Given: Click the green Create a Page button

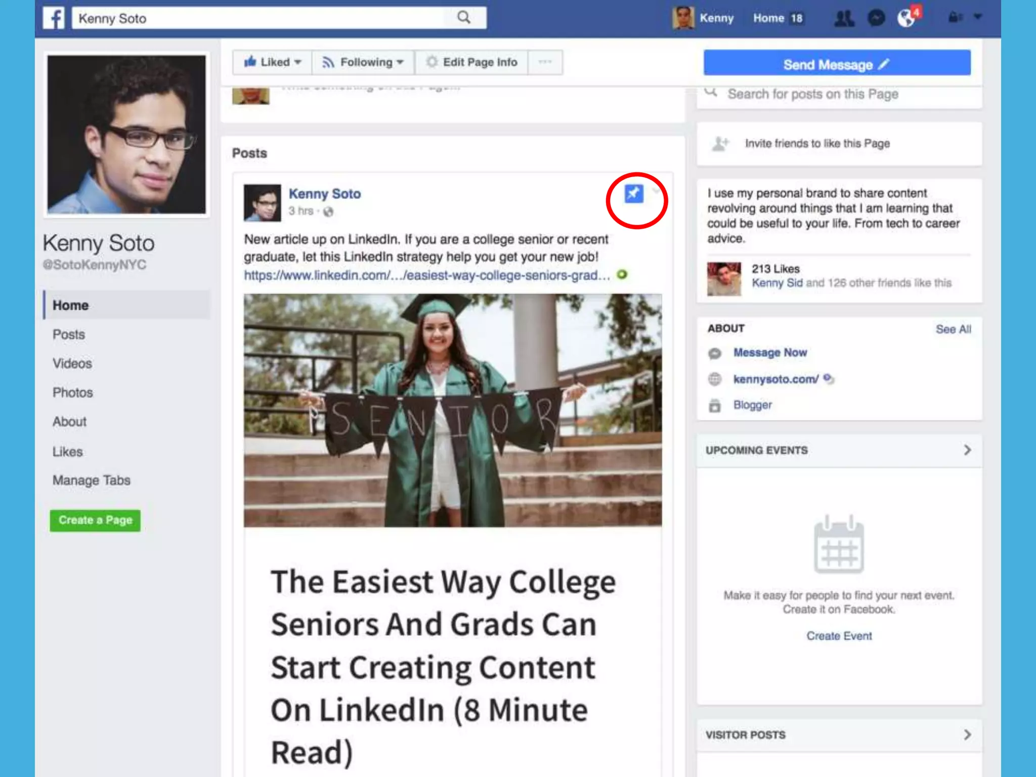Looking at the screenshot, I should [x=95, y=520].
